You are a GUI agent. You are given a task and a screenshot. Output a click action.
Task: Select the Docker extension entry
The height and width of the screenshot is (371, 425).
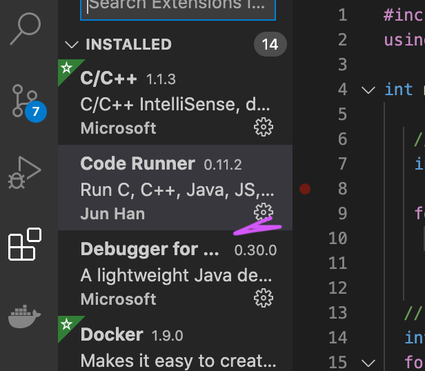point(175,343)
